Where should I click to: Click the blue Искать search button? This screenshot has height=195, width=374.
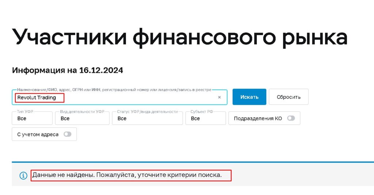click(249, 97)
